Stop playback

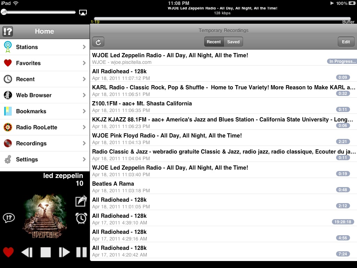[x=46, y=252]
